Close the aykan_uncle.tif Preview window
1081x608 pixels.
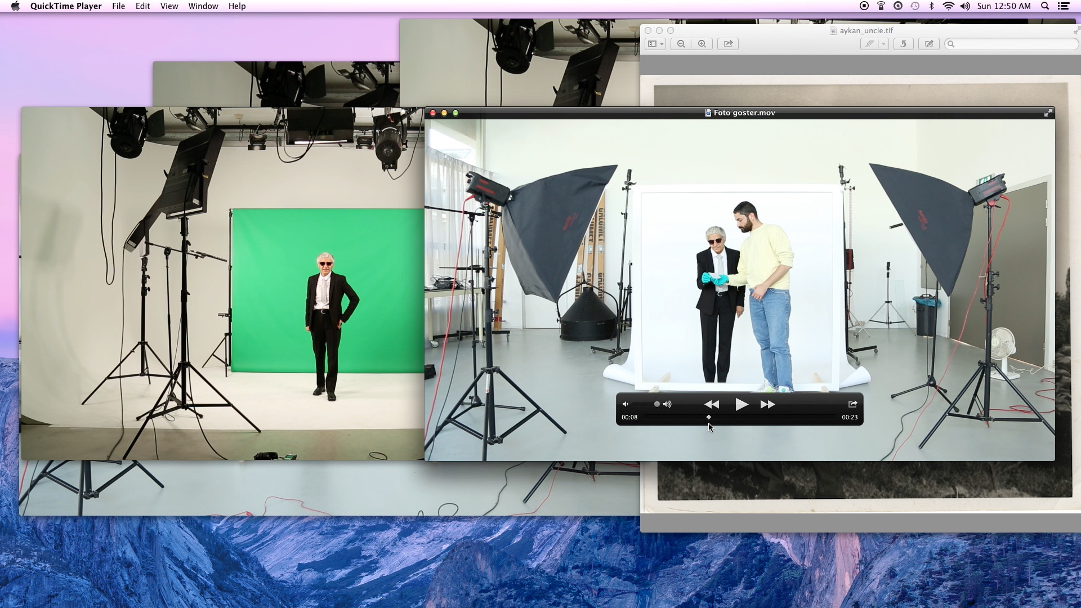pos(648,30)
